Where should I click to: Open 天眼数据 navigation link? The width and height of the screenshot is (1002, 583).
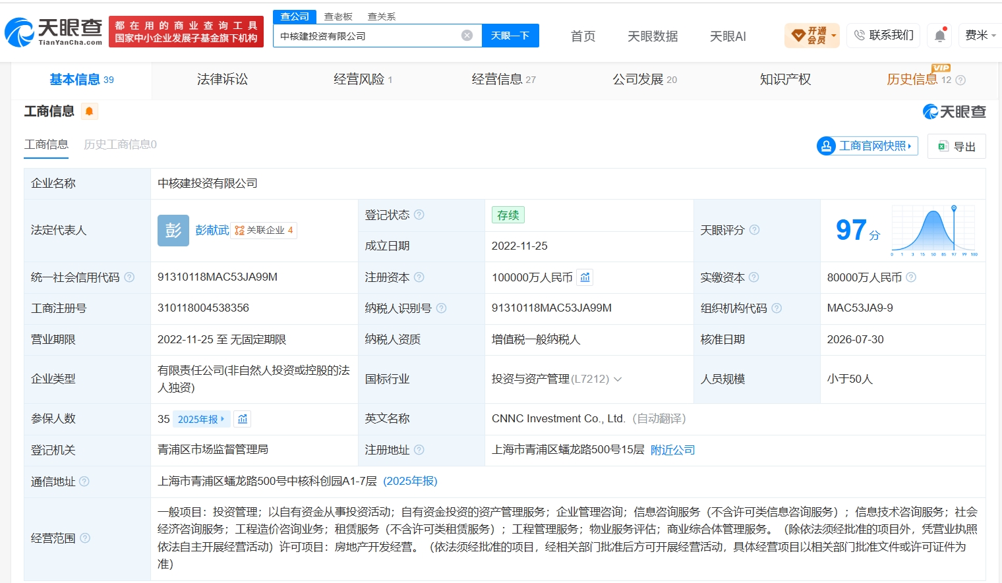tap(653, 36)
